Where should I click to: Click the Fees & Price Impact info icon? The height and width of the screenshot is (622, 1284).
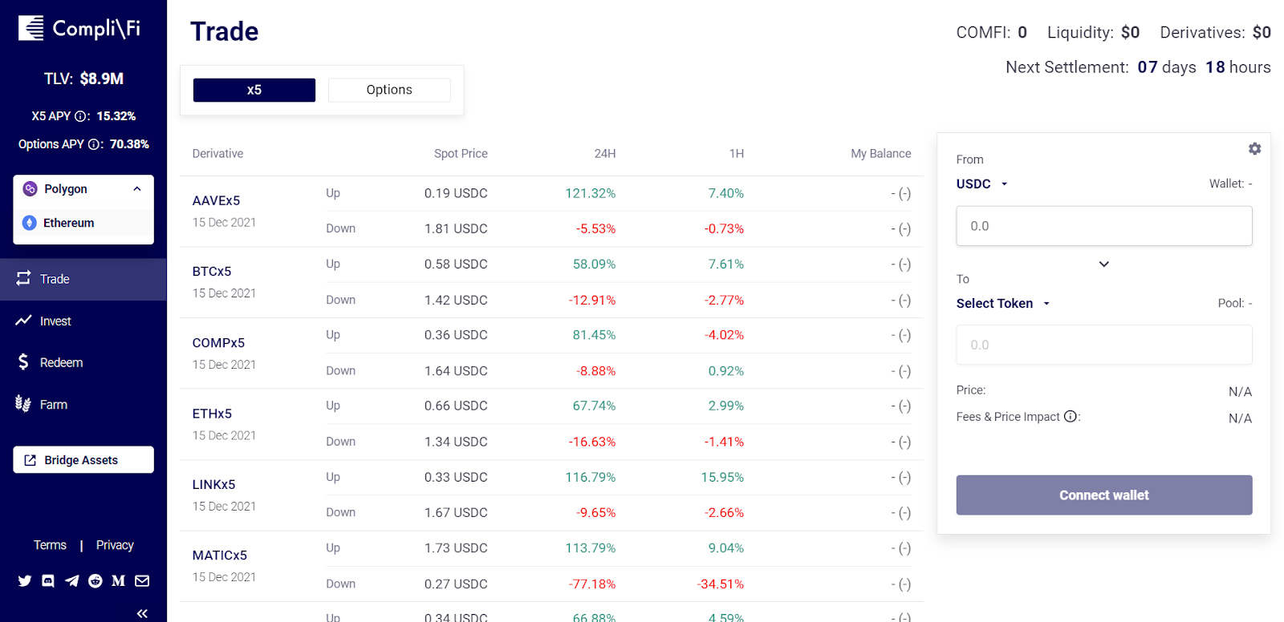pyautogui.click(x=1070, y=417)
